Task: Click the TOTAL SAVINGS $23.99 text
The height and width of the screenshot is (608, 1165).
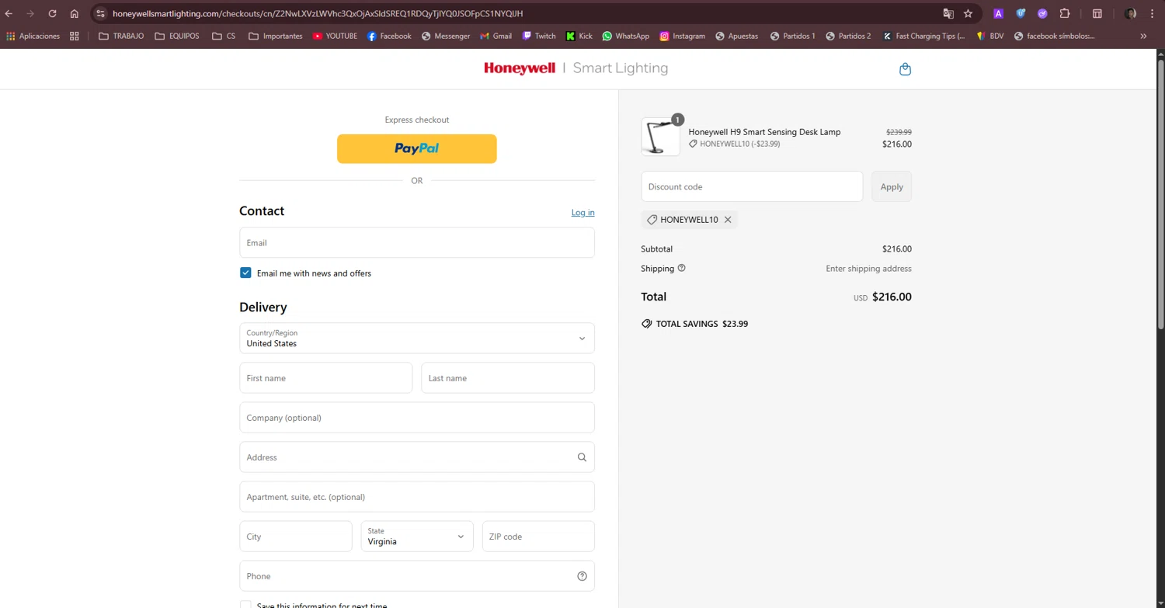Action: coord(702,324)
